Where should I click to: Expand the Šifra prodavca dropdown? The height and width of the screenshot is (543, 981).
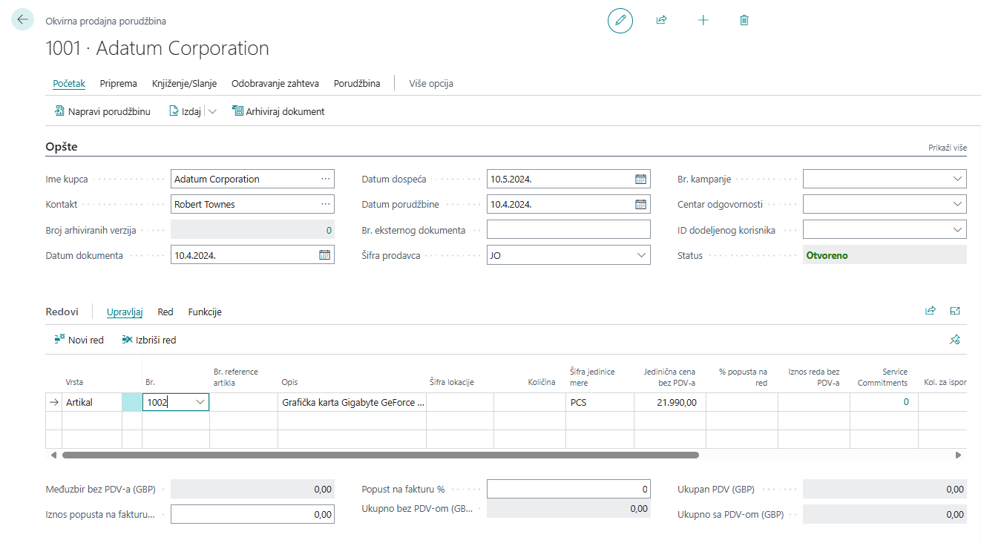click(x=641, y=255)
